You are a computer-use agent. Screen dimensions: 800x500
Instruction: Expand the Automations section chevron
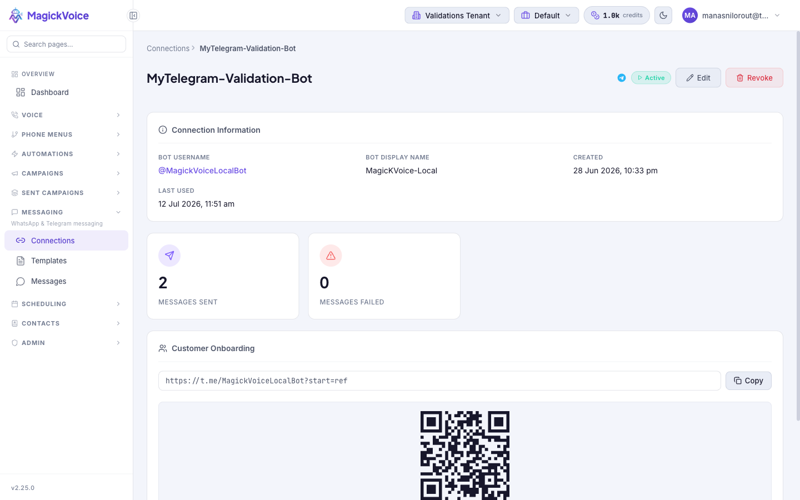(118, 154)
